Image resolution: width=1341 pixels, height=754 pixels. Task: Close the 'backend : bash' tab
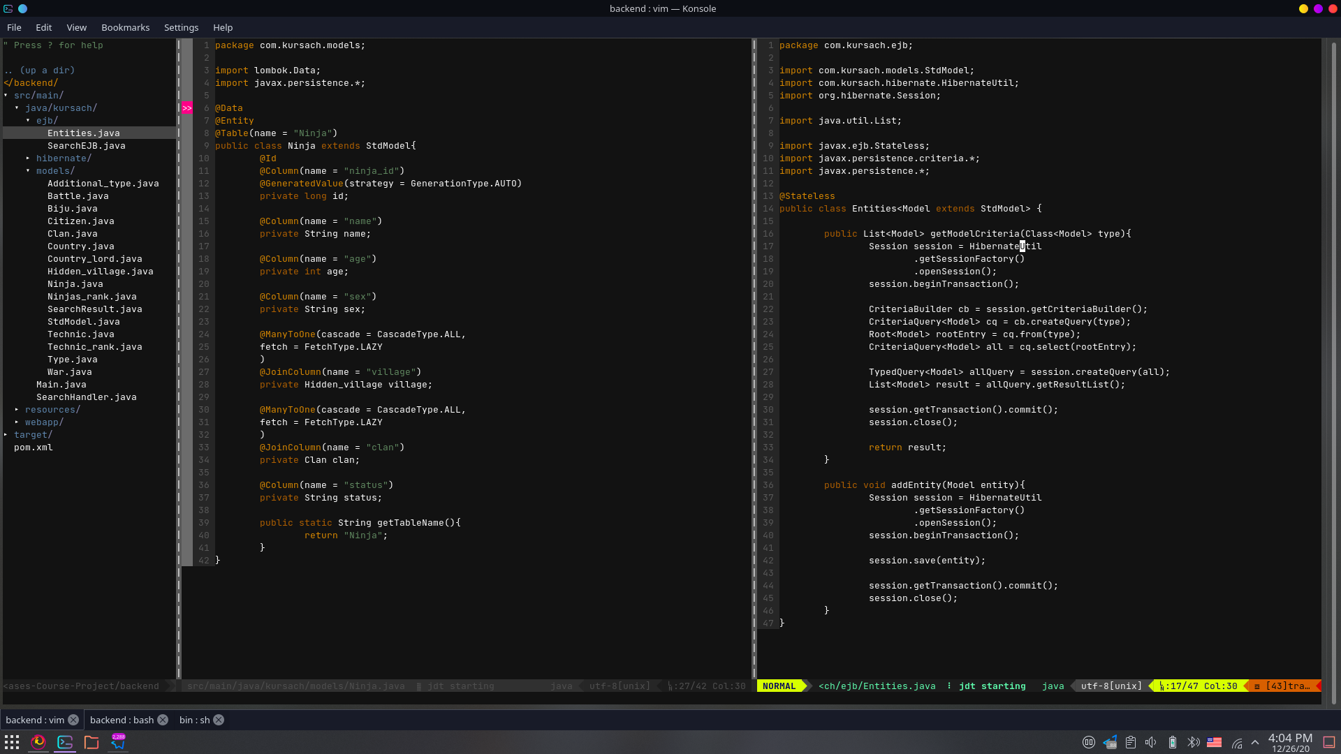coord(163,720)
